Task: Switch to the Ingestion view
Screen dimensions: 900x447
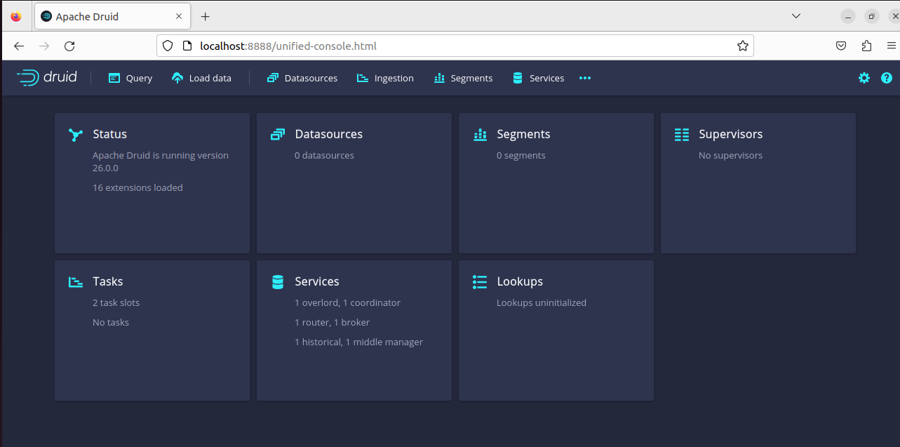Action: (x=385, y=78)
